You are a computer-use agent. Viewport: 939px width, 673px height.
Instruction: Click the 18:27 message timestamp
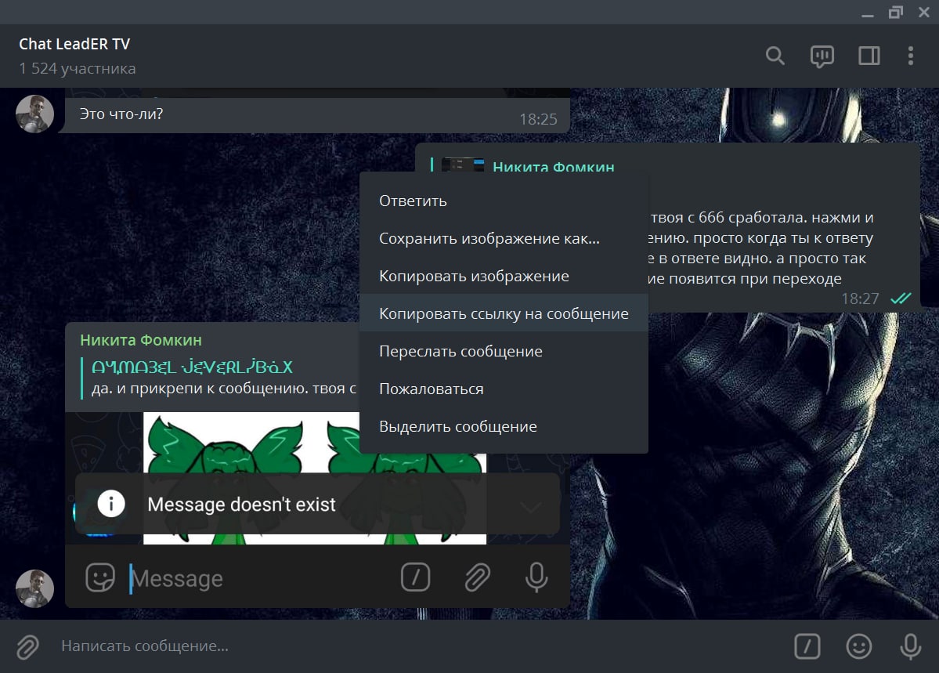pos(860,299)
